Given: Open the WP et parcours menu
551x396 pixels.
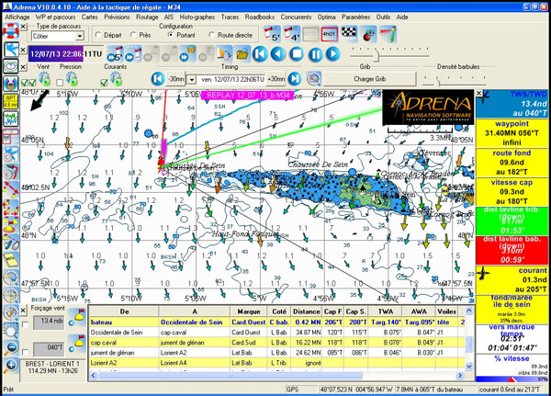Looking at the screenshot, I should tap(55, 17).
